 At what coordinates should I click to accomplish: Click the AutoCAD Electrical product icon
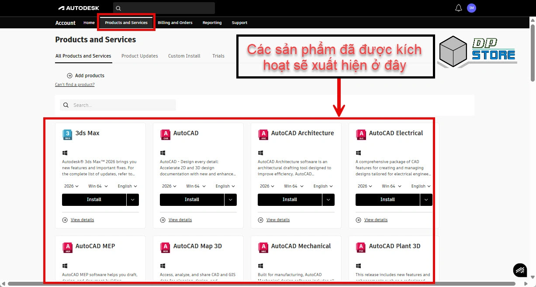coord(361,134)
